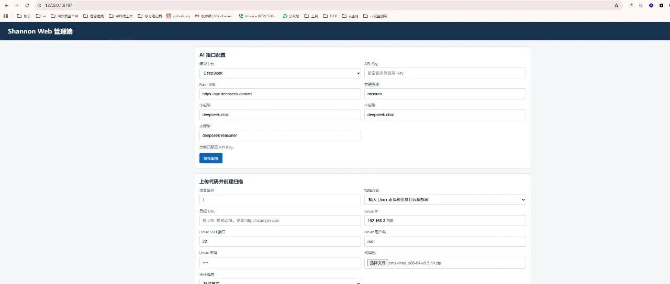This screenshot has height=284, width=670.
Task: Open the 学习笔记篇 bookmarks folder
Action: tap(150, 16)
